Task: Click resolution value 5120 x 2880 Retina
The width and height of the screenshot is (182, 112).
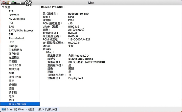Action: 81,59
